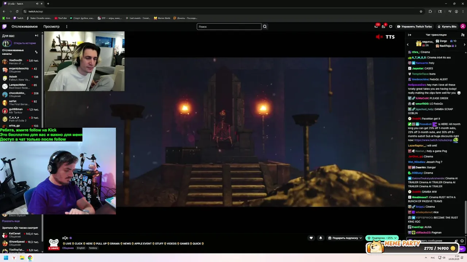The width and height of the screenshot is (467, 262).
Task: Open the Общение category link under xQc
Action: 68,248
